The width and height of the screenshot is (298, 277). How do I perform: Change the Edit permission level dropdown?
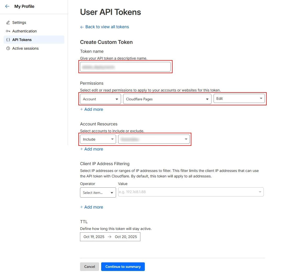(x=239, y=98)
